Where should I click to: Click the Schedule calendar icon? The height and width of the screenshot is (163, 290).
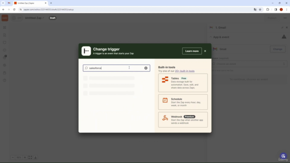click(165, 100)
